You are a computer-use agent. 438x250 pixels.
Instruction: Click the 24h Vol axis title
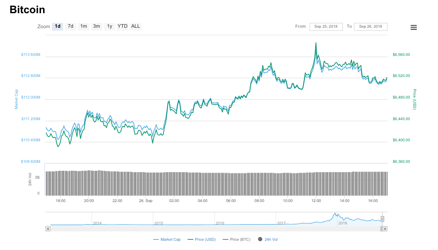(30, 179)
